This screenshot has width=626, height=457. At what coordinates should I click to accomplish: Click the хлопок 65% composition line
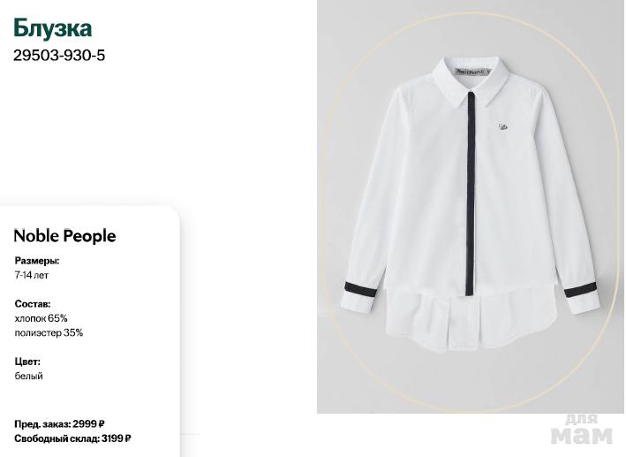(41, 318)
